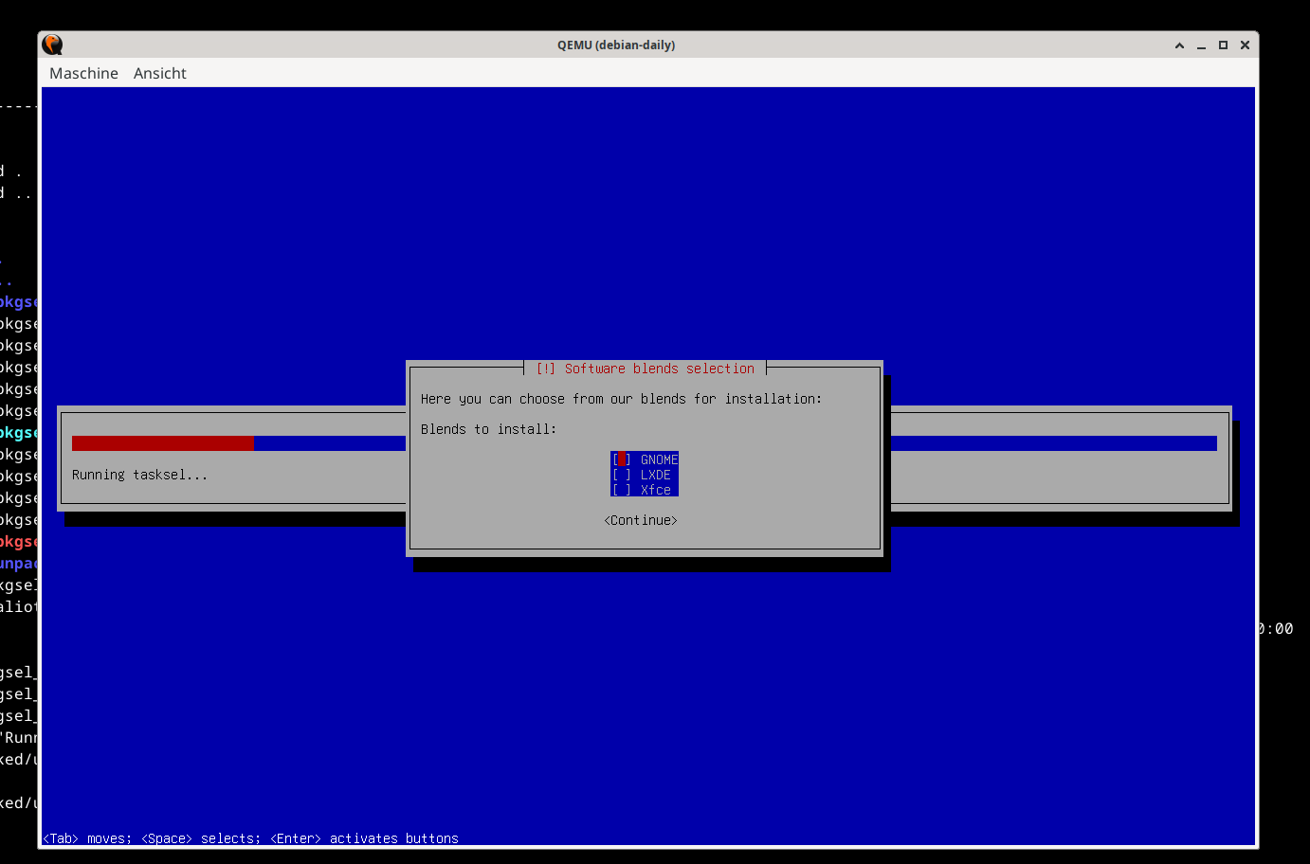
Task: Maximize the QEMU window
Action: pos(1223,45)
